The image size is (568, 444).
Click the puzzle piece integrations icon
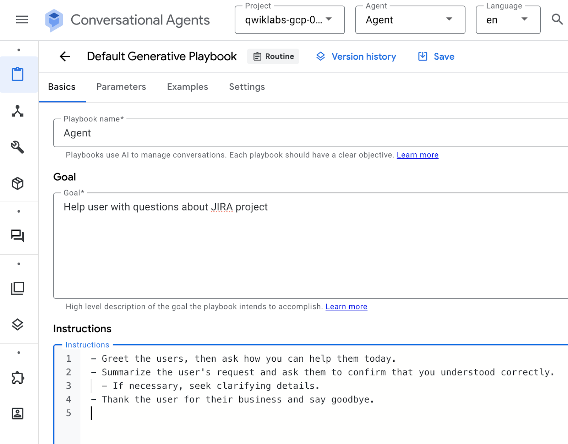click(18, 378)
